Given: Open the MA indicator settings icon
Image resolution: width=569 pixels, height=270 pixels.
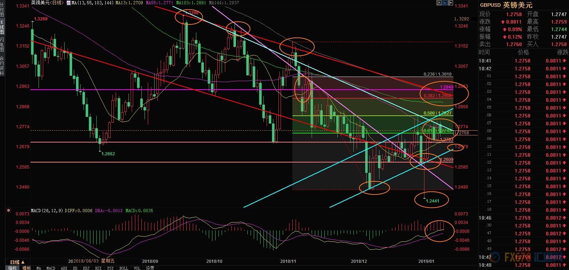Looking at the screenshot, I should (69, 2).
